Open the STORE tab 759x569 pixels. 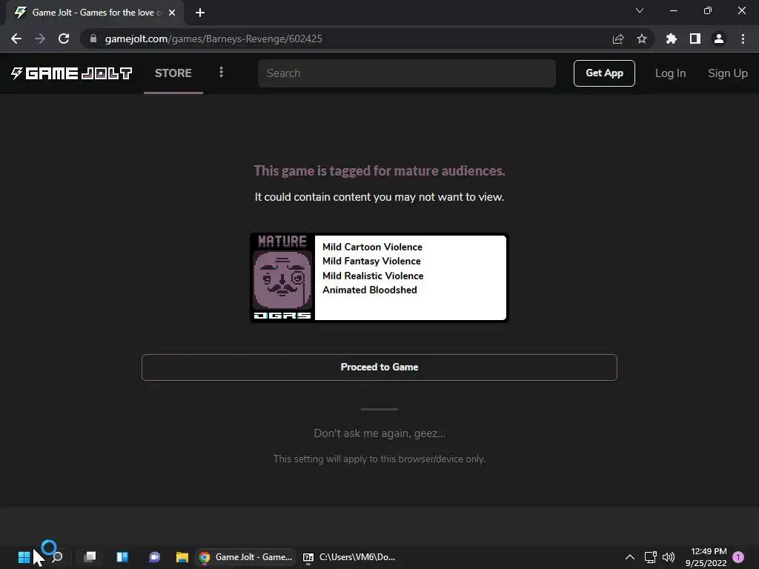pyautogui.click(x=173, y=73)
